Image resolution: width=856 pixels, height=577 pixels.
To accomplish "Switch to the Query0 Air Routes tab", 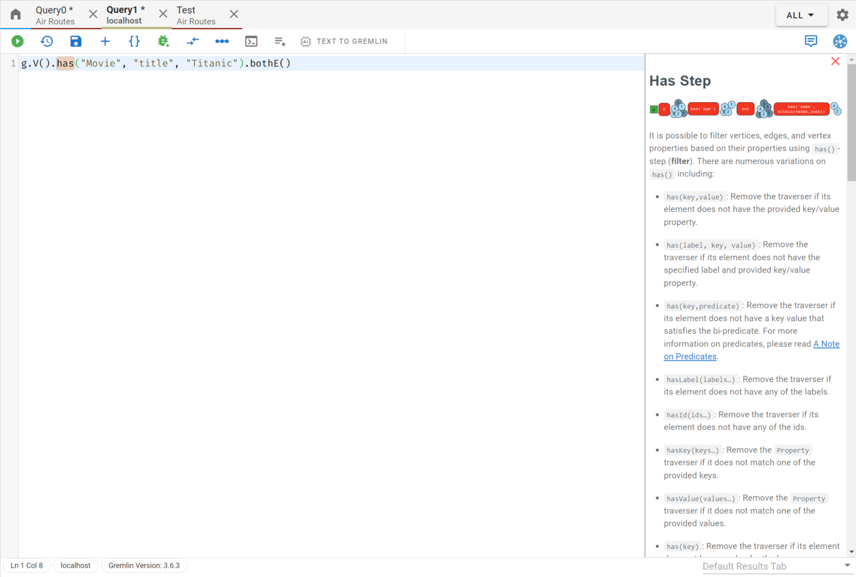I will (55, 15).
